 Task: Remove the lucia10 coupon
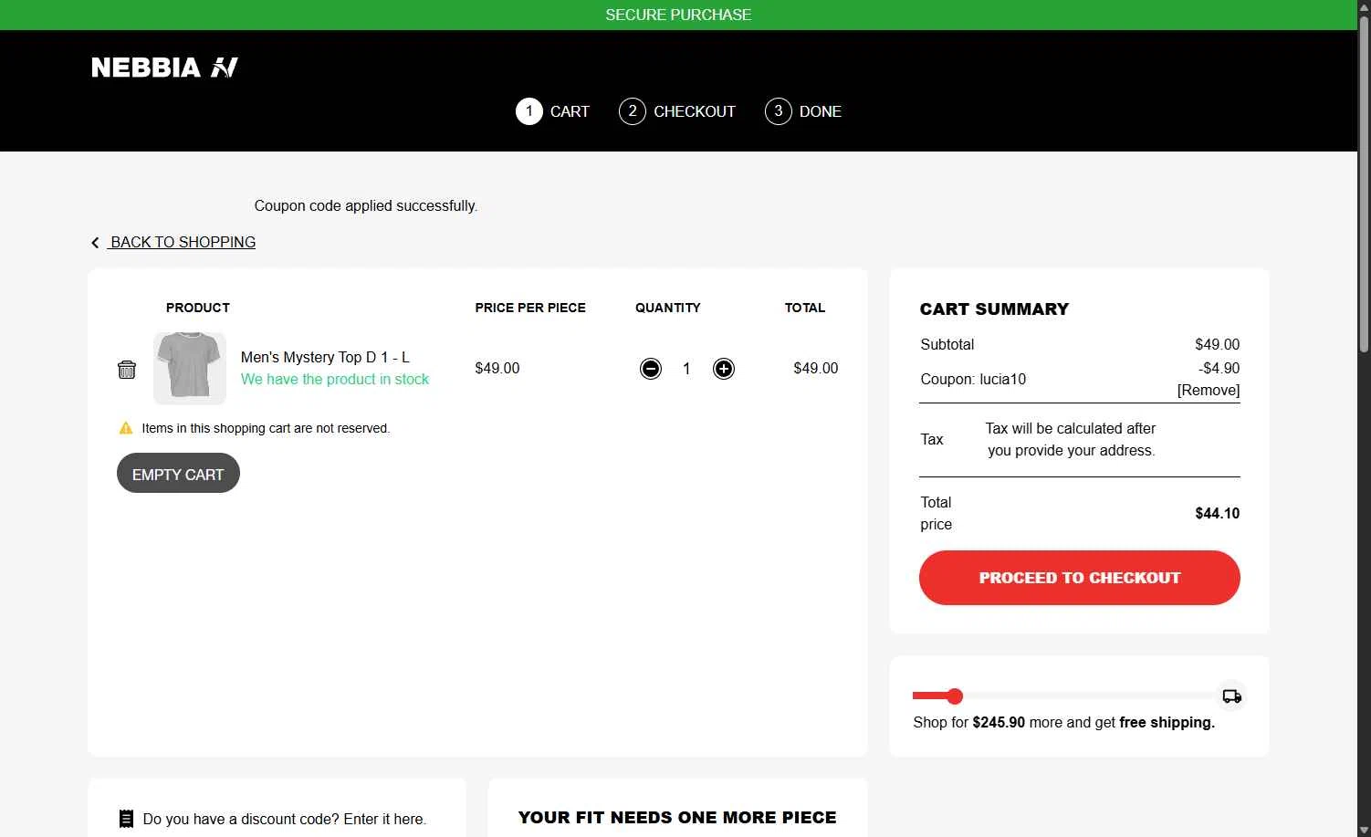point(1209,391)
